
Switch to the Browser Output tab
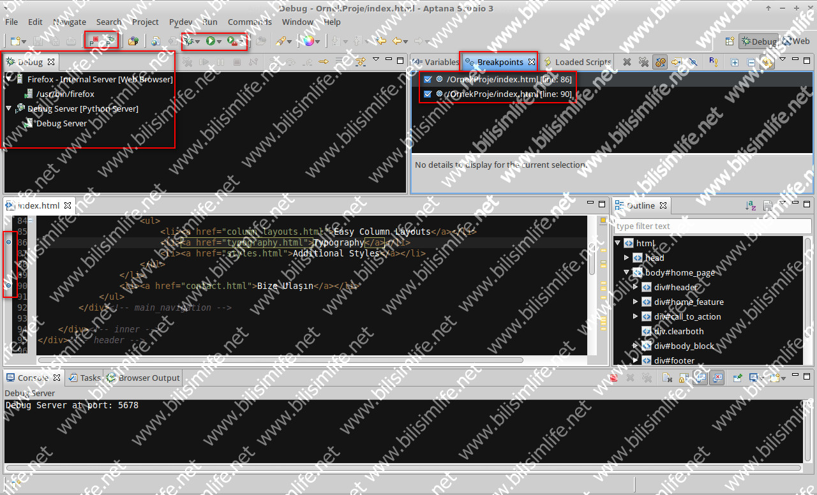[x=144, y=378]
